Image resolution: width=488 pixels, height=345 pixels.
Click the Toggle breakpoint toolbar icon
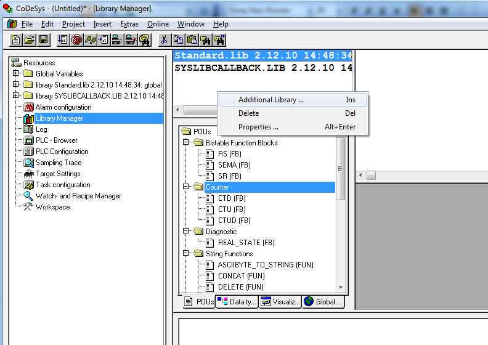(104, 40)
